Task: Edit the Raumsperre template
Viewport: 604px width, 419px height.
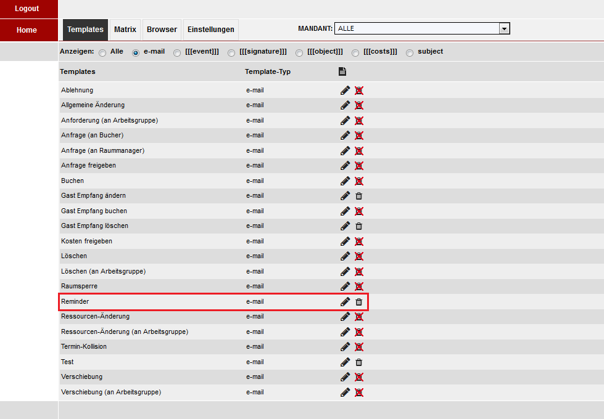Action: pyautogui.click(x=345, y=287)
